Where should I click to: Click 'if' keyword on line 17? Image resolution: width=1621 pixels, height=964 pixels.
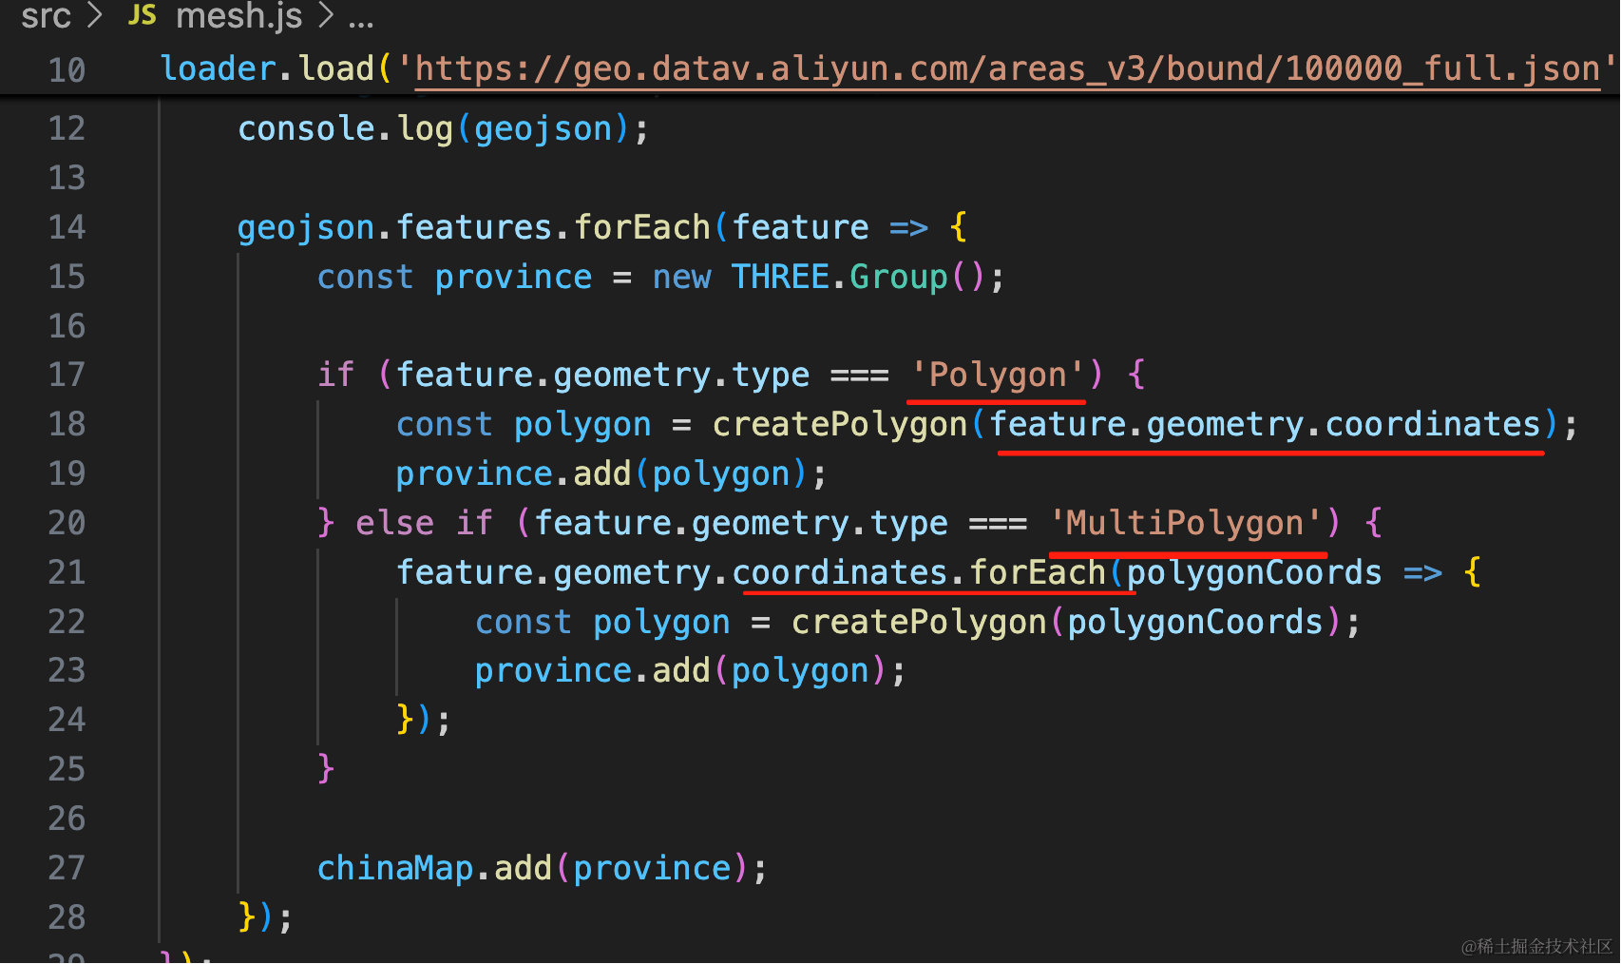point(336,375)
